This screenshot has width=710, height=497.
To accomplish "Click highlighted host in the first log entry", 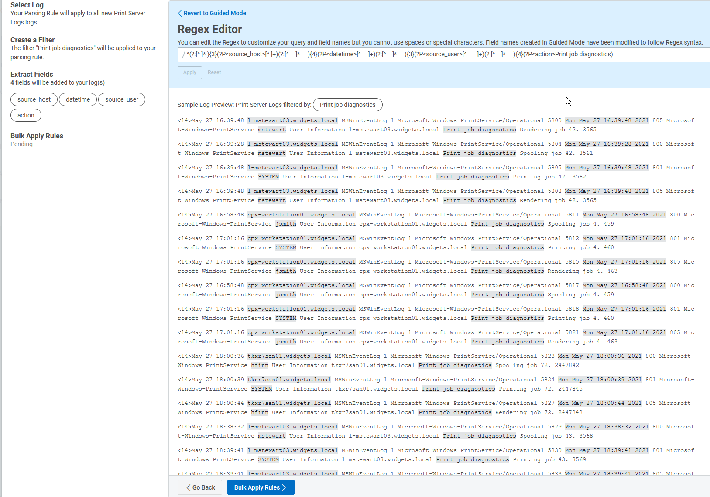I will [x=292, y=120].
